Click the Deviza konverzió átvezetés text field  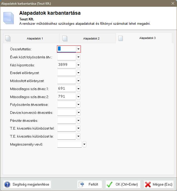point(66,113)
